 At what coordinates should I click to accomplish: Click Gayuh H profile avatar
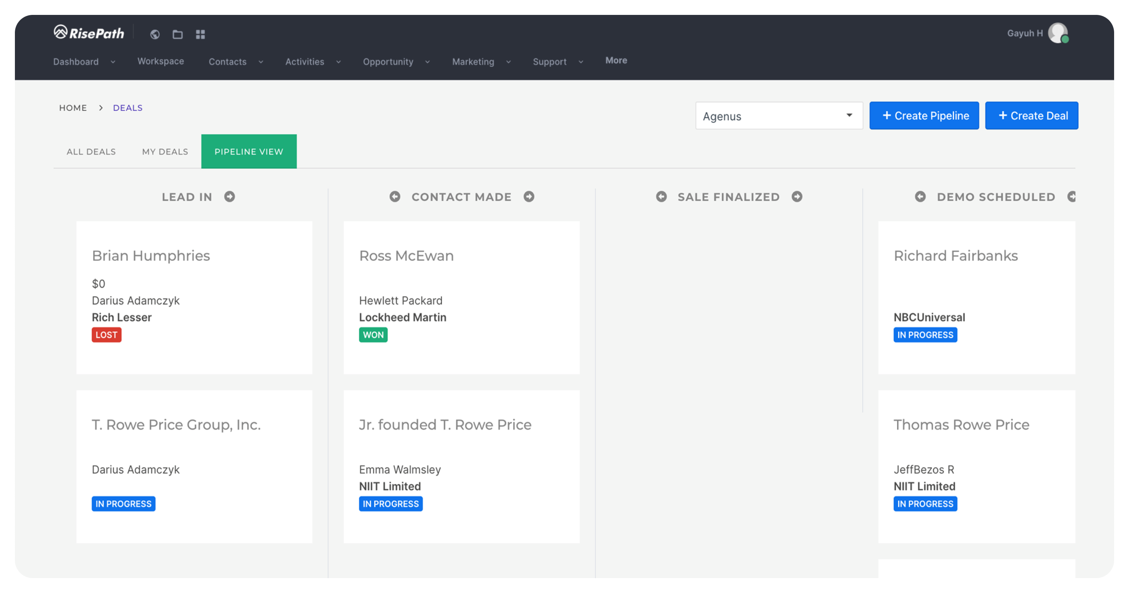(x=1058, y=33)
